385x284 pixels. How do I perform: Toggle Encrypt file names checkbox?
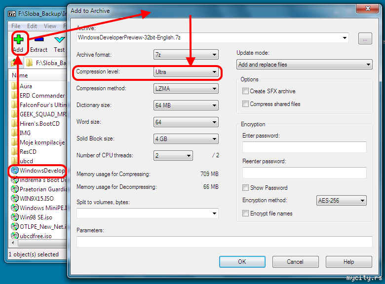pyautogui.click(x=245, y=213)
